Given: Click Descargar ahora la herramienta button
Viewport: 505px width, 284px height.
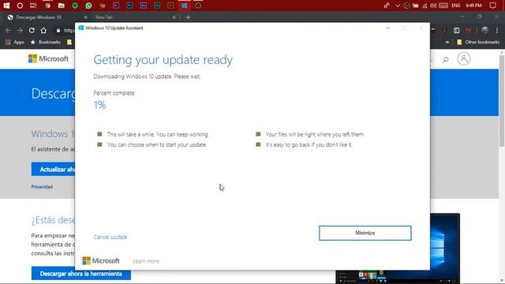Looking at the screenshot, I should tap(80, 274).
